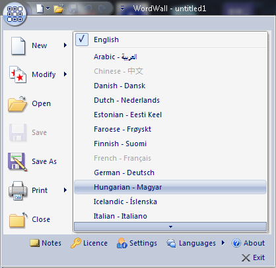Click the blue question mark About icon
The width and height of the screenshot is (276, 268).
tap(236, 243)
